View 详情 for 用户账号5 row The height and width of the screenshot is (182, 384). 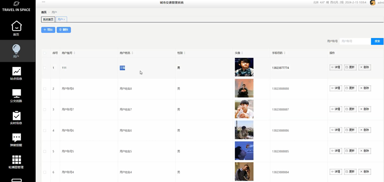pos(336,151)
